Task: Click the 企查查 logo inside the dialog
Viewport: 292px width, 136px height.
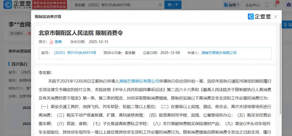Action: pos(259,16)
